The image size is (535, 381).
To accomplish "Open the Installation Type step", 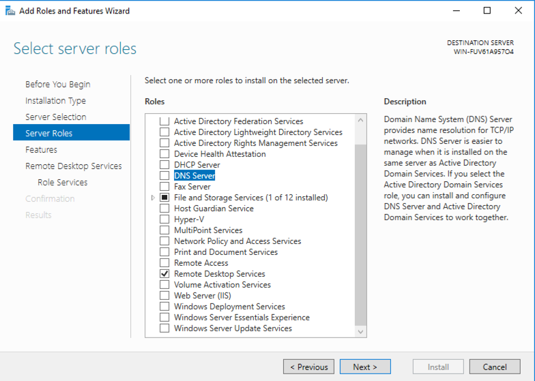I will pyautogui.click(x=55, y=101).
